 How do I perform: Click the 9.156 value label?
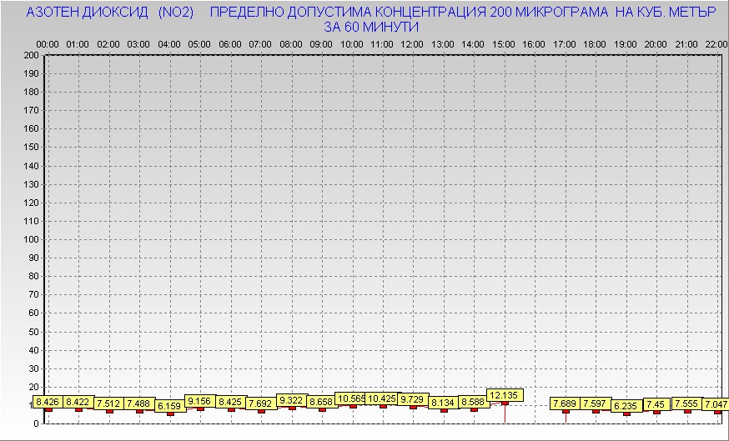pyautogui.click(x=200, y=401)
